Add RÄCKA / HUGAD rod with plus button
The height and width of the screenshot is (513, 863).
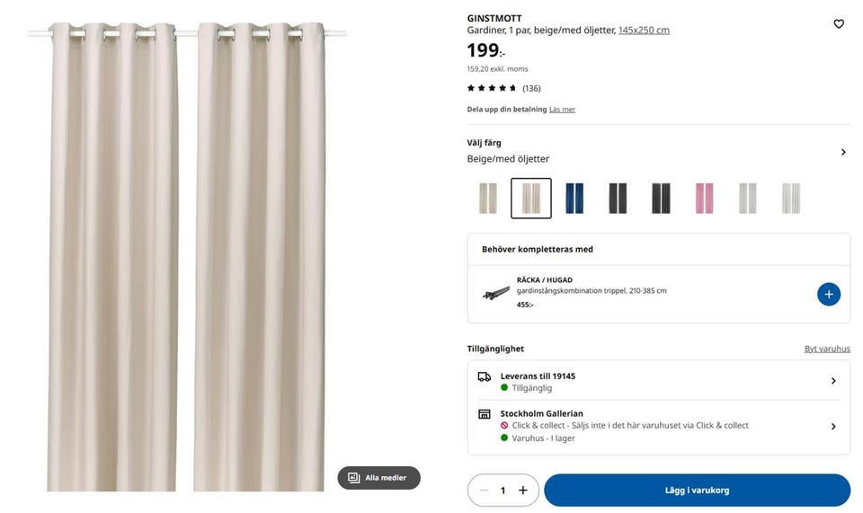(829, 294)
